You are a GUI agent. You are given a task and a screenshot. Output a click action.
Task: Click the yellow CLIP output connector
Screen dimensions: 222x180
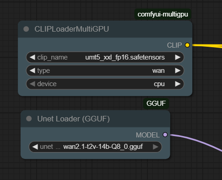tap(187, 45)
